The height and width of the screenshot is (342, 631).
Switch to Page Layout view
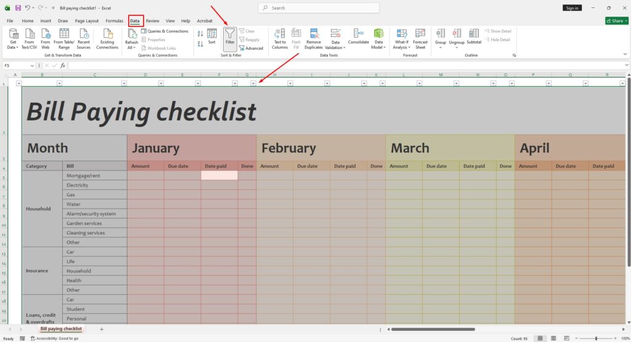553,338
